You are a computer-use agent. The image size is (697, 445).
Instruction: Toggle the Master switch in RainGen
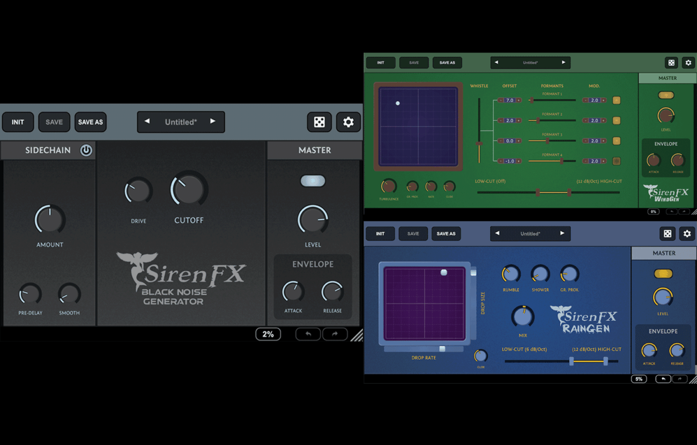pyautogui.click(x=663, y=273)
